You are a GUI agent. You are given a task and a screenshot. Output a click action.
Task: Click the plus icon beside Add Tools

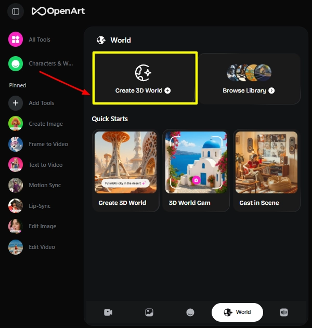coord(16,103)
